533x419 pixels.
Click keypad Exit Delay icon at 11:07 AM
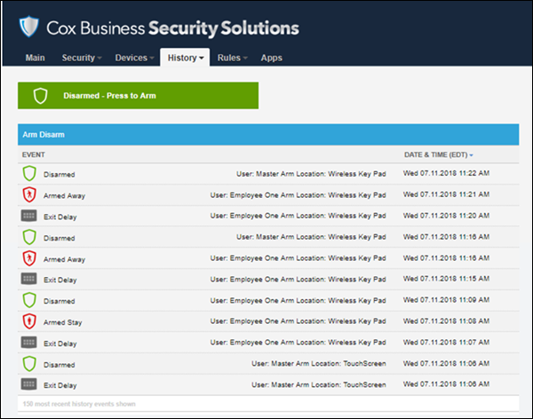(x=29, y=343)
